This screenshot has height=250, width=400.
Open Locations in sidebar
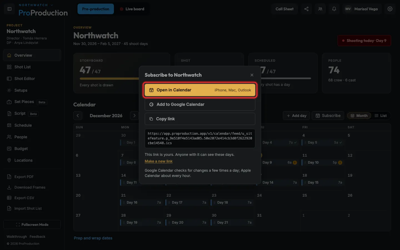[32, 160]
